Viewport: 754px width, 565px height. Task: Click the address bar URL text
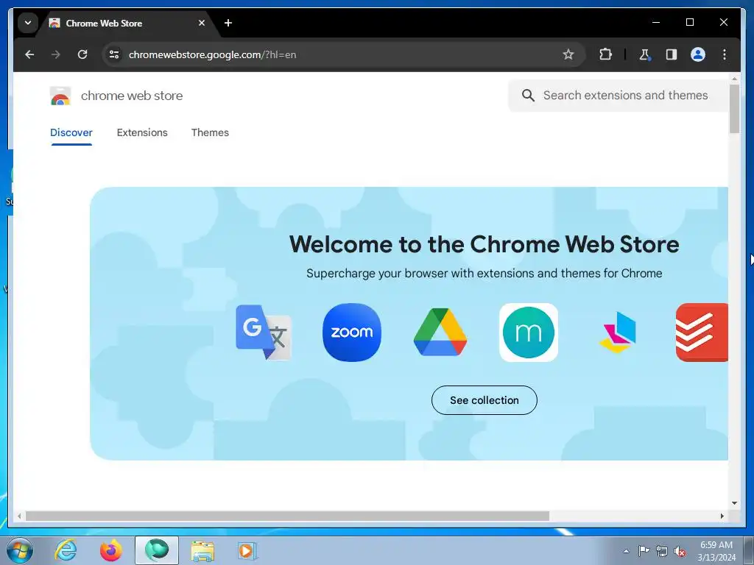click(212, 54)
